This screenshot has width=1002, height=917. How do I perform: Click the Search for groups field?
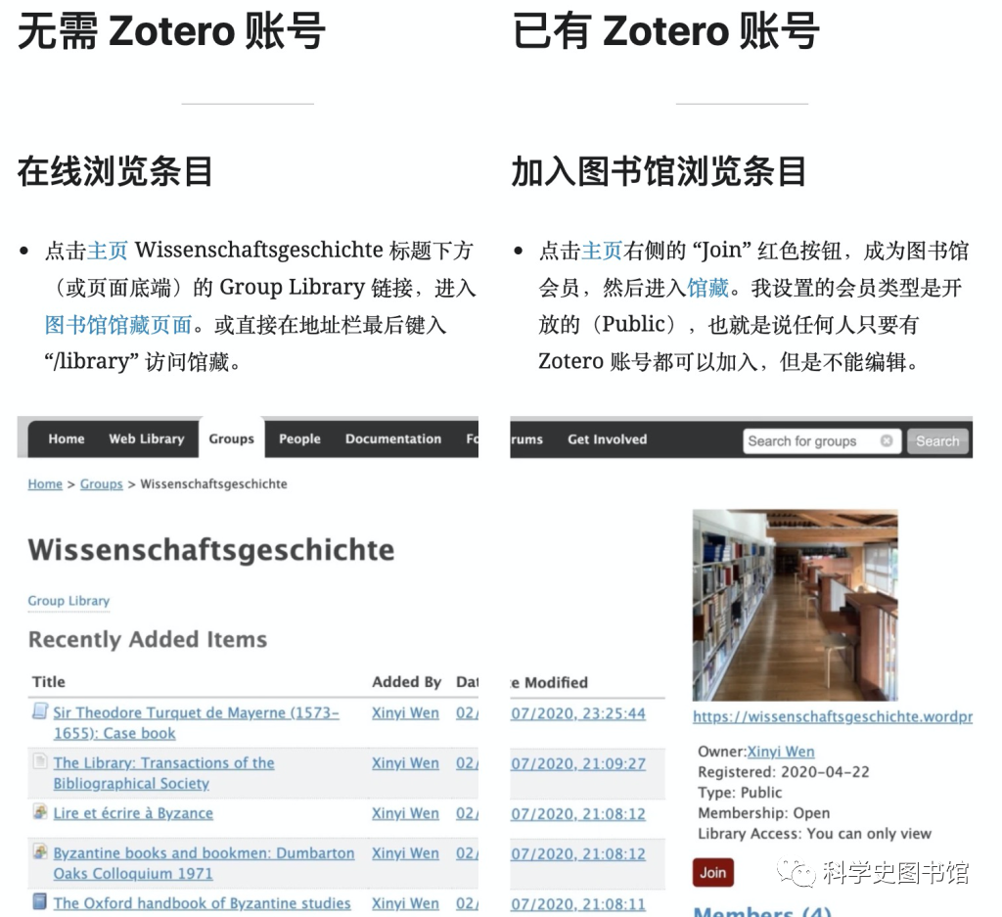click(822, 441)
